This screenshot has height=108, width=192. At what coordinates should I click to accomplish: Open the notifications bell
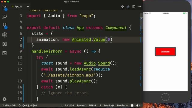pos(138,105)
